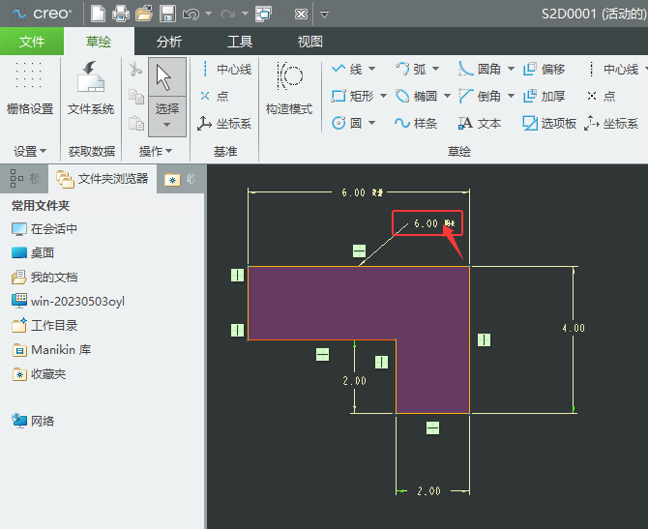Click 坐标系 in the 草绘 group
Image resolution: width=648 pixels, height=529 pixels.
(611, 123)
